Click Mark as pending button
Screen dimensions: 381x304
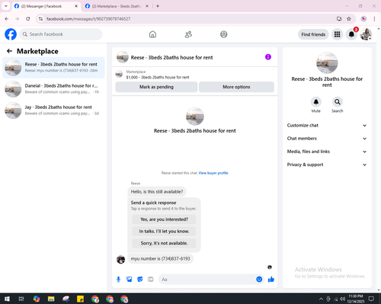156,87
